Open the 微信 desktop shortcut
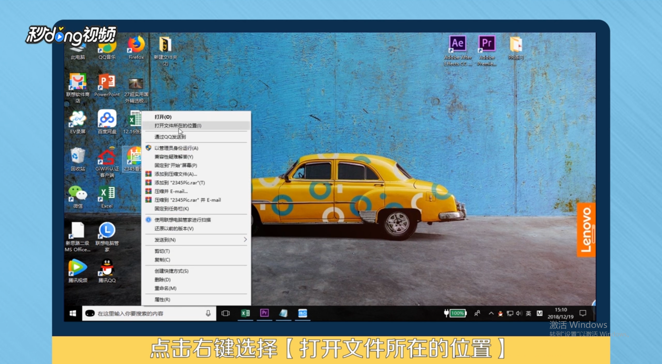Screen dimensions: 662x364 tap(78, 196)
